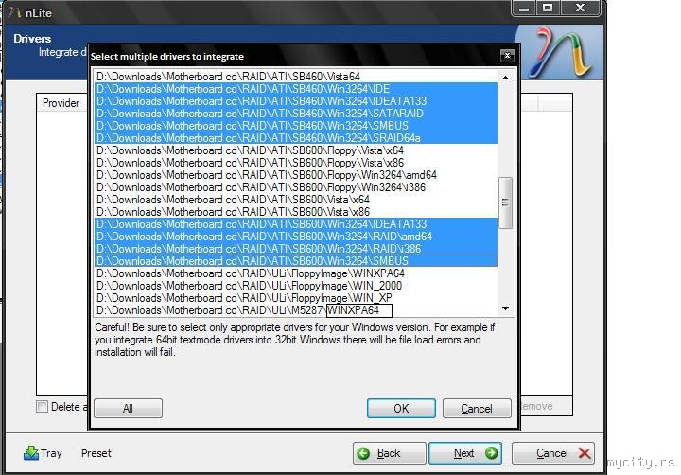Screen dimensions: 681x475
Task: Select SB600\Win3264\IDEATA133 row
Action: click(296, 224)
